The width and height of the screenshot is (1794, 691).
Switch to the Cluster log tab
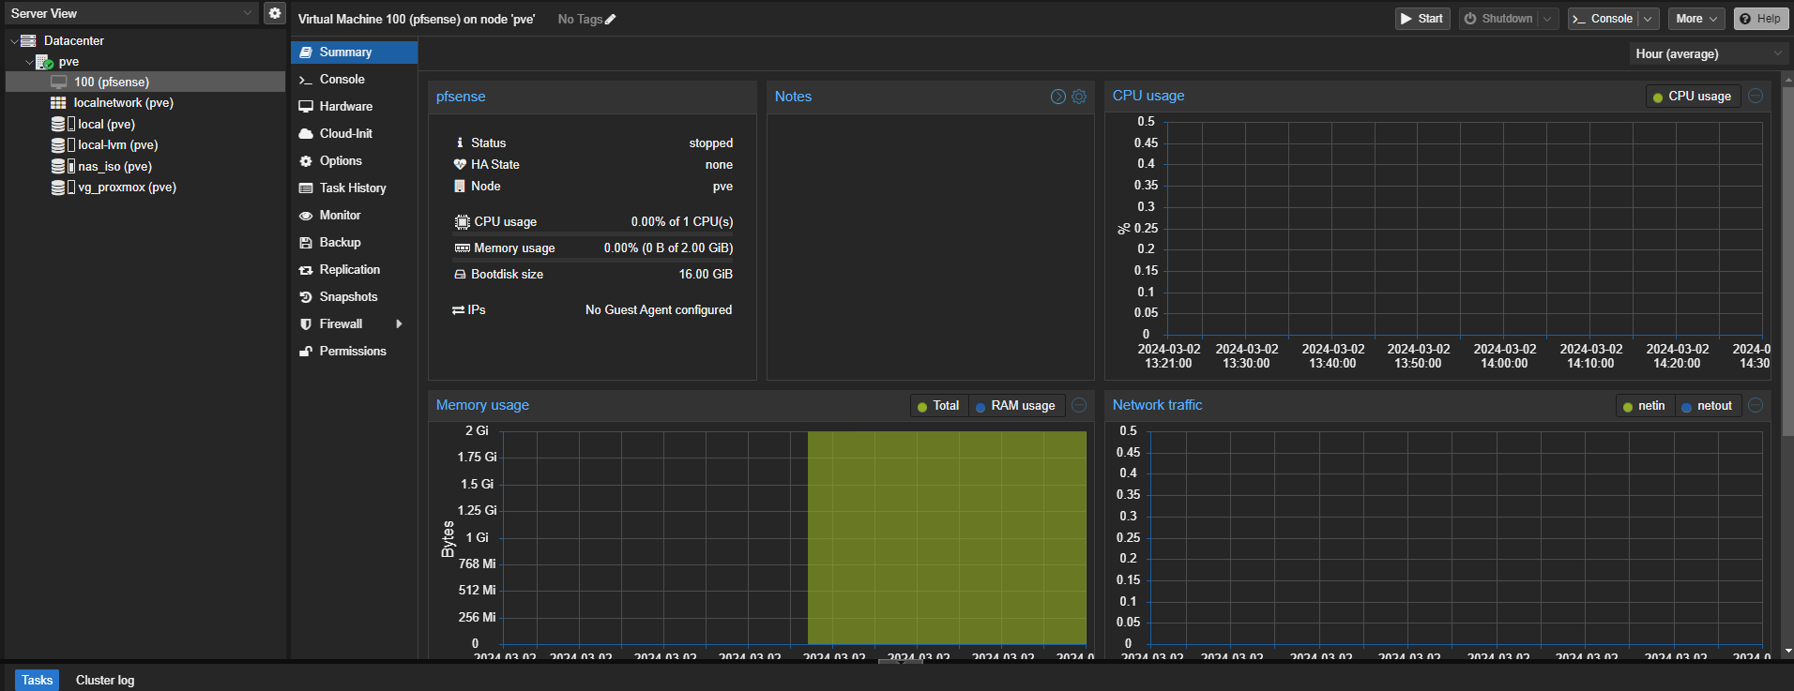point(105,680)
